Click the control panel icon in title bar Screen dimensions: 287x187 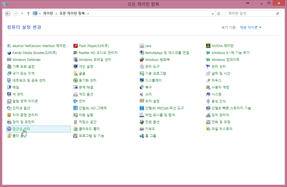tap(5, 4)
